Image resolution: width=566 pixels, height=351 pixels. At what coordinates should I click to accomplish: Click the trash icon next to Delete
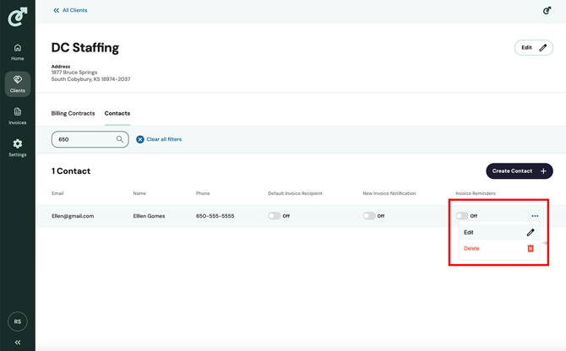531,248
